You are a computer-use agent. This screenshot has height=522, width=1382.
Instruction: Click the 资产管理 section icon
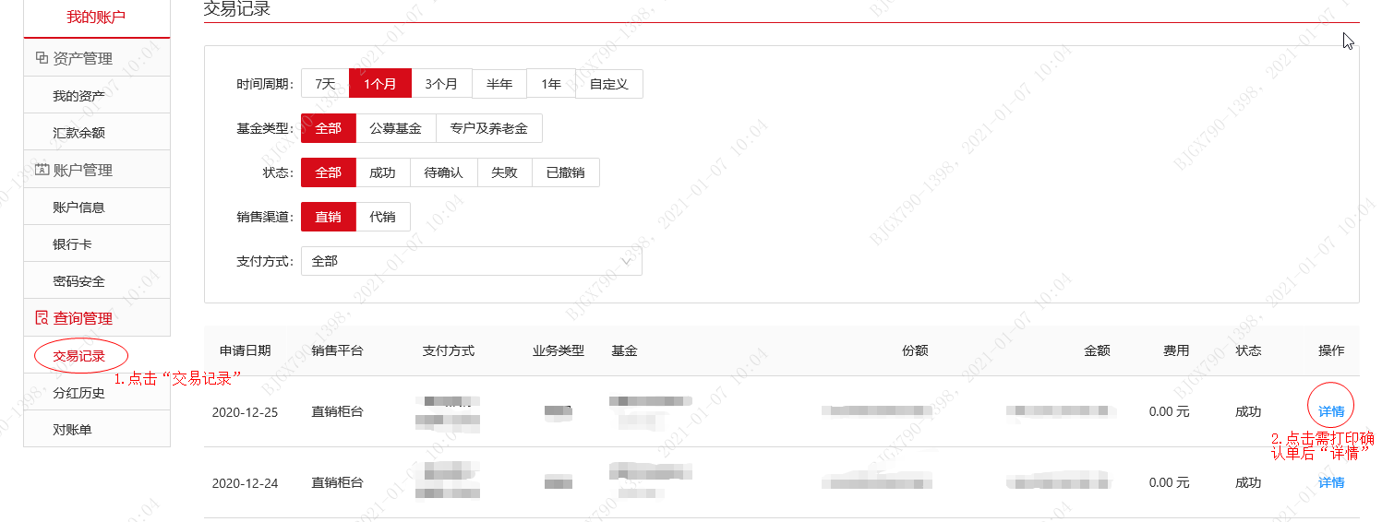tap(42, 58)
